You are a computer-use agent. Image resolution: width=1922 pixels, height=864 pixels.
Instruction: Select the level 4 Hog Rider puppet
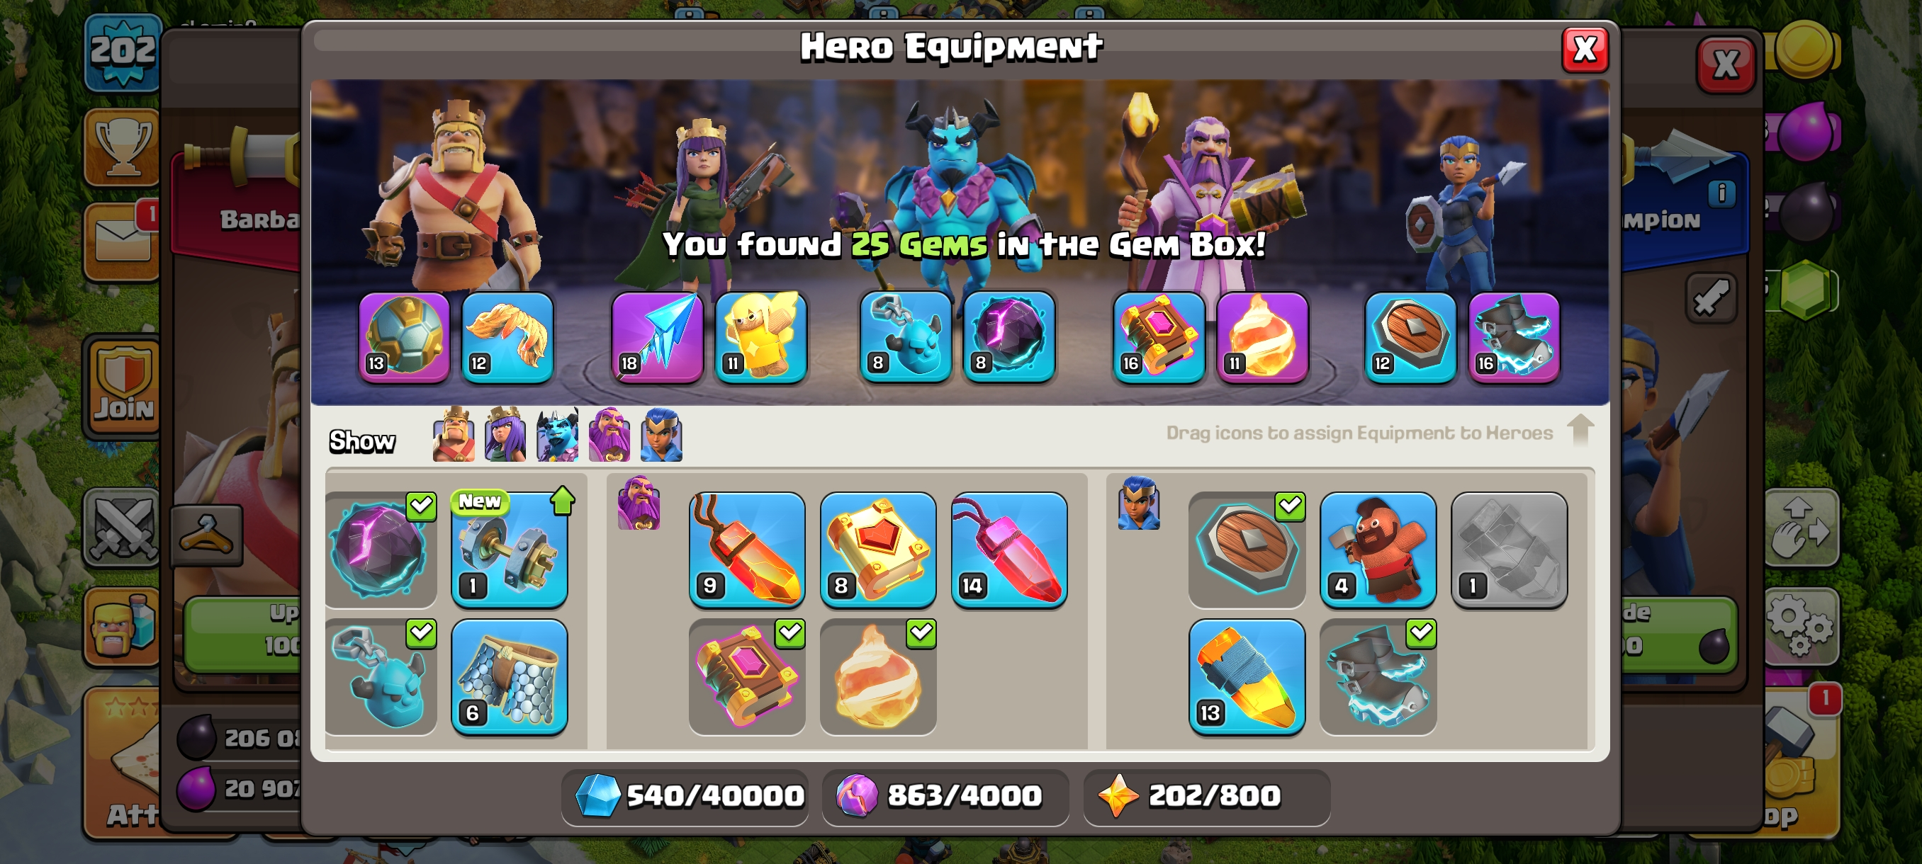(x=1378, y=550)
